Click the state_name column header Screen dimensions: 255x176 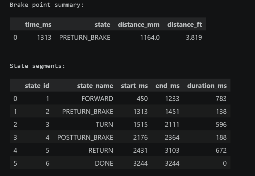pyautogui.click(x=95, y=86)
